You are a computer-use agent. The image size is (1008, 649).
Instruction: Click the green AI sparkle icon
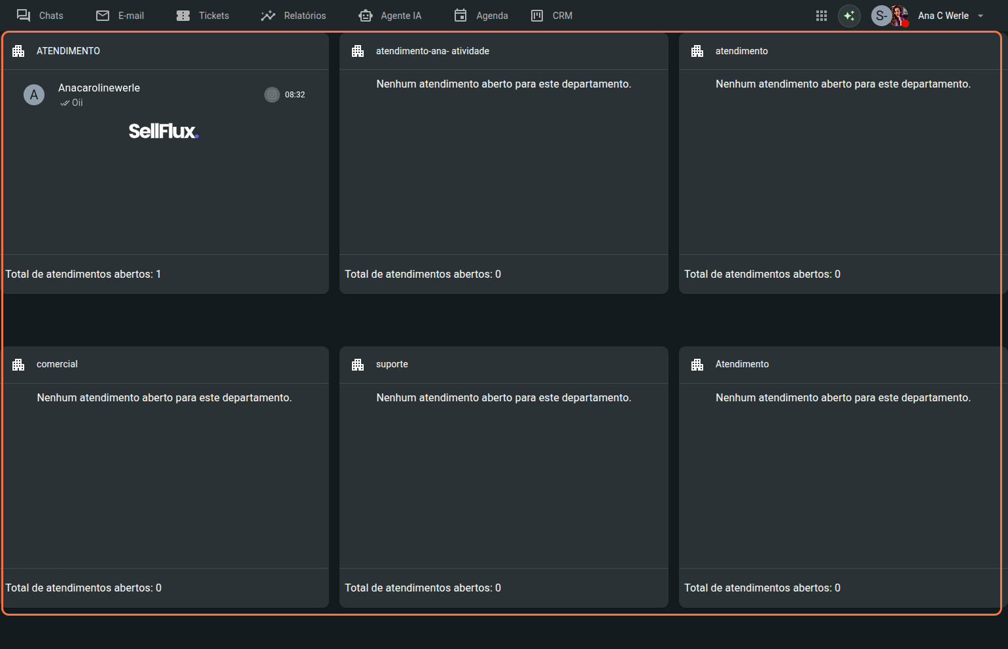pyautogui.click(x=849, y=16)
